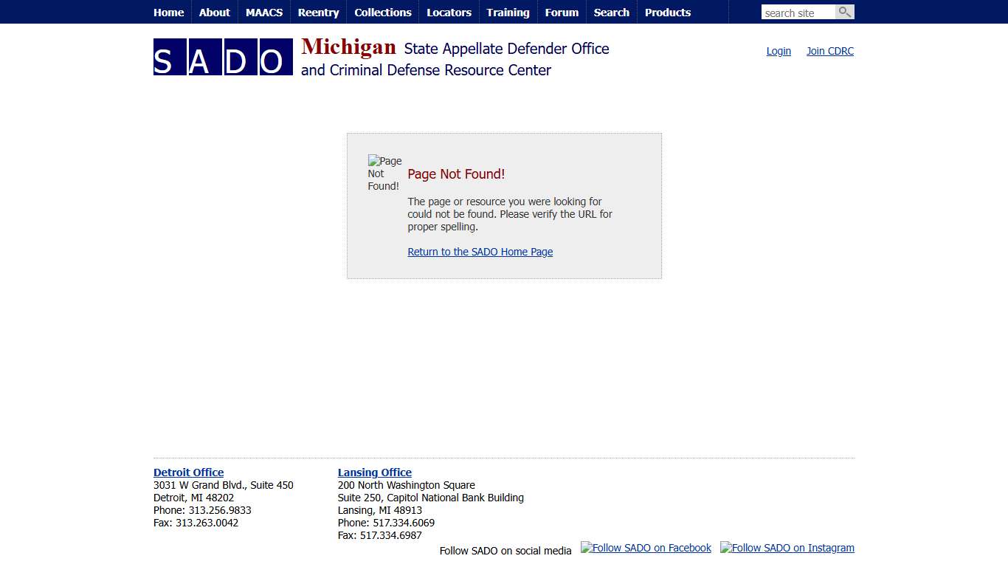Click the Page Not Found image placeholder

[384, 173]
